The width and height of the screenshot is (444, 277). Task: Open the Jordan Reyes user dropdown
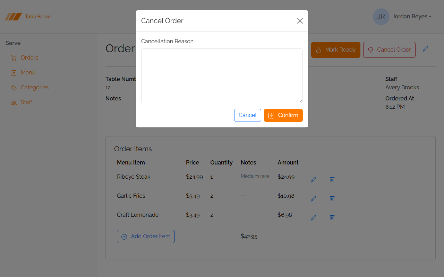(x=412, y=17)
